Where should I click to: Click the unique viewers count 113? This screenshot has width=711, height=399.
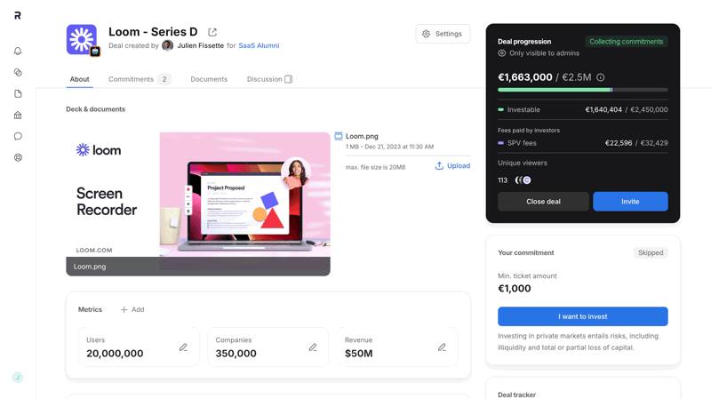(x=502, y=180)
